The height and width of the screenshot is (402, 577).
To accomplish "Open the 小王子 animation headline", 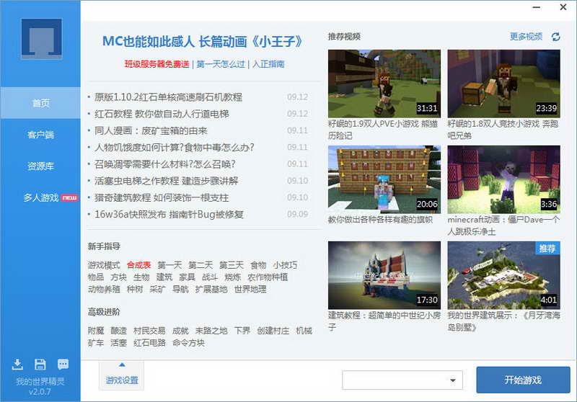I will (x=203, y=42).
